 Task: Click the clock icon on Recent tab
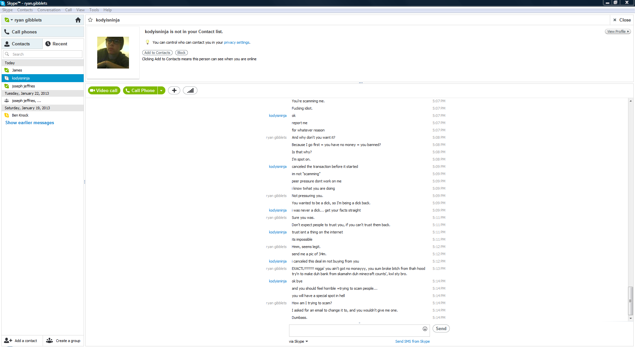point(48,44)
